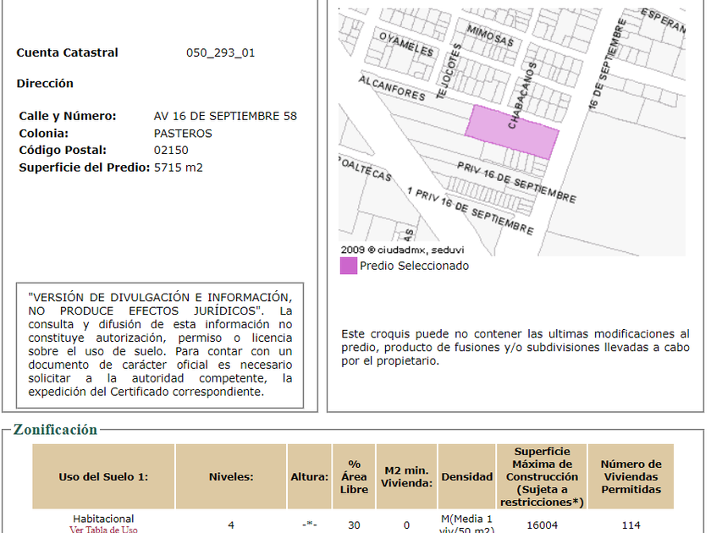Click the 'Este croquis puede no contener' note
The height and width of the screenshot is (533, 711).
point(515,347)
